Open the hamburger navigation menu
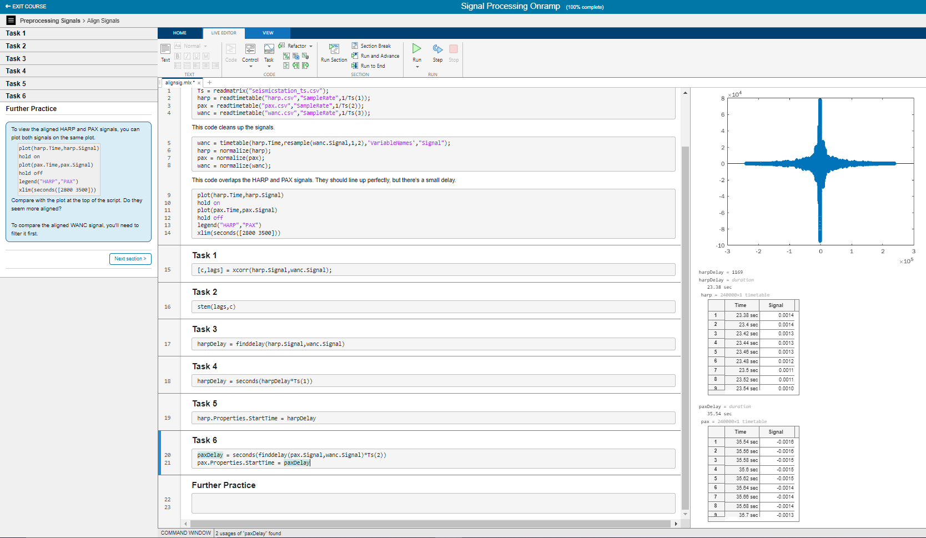 point(11,21)
